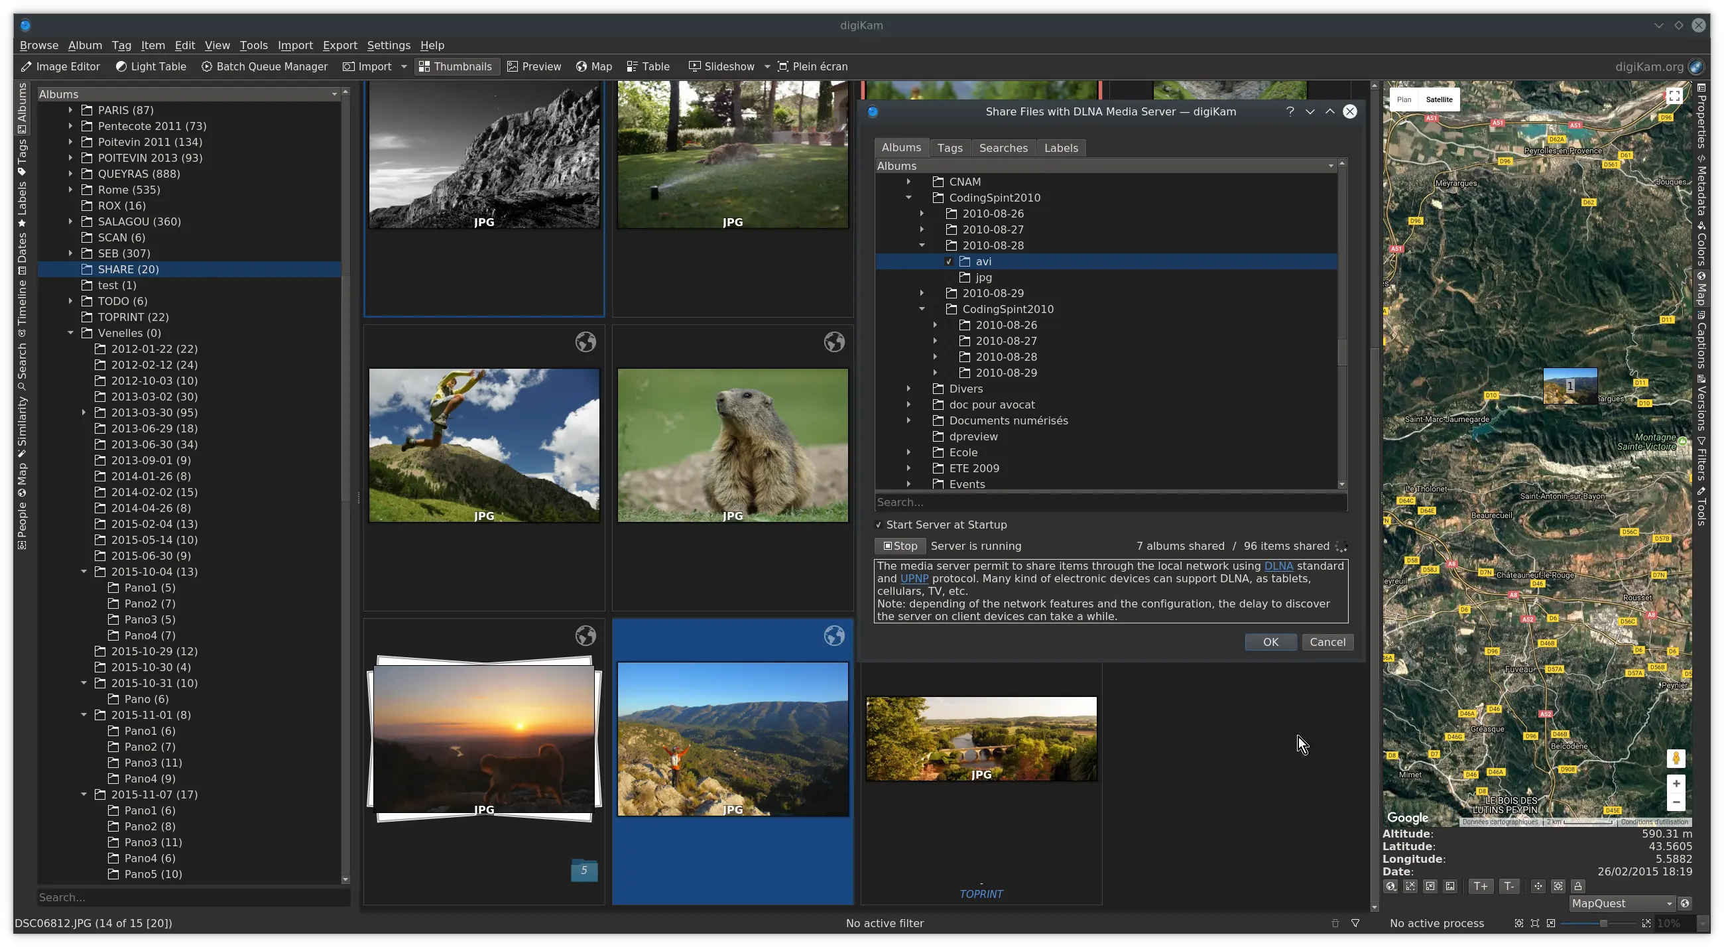Switch to the Labels tab in dialog
This screenshot has width=1724, height=947.
pyautogui.click(x=1061, y=148)
